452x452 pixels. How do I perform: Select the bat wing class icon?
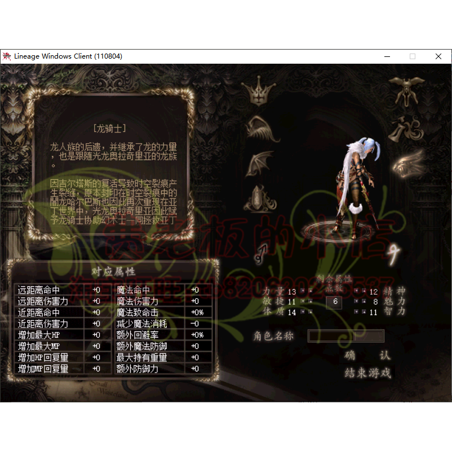tap(260, 163)
